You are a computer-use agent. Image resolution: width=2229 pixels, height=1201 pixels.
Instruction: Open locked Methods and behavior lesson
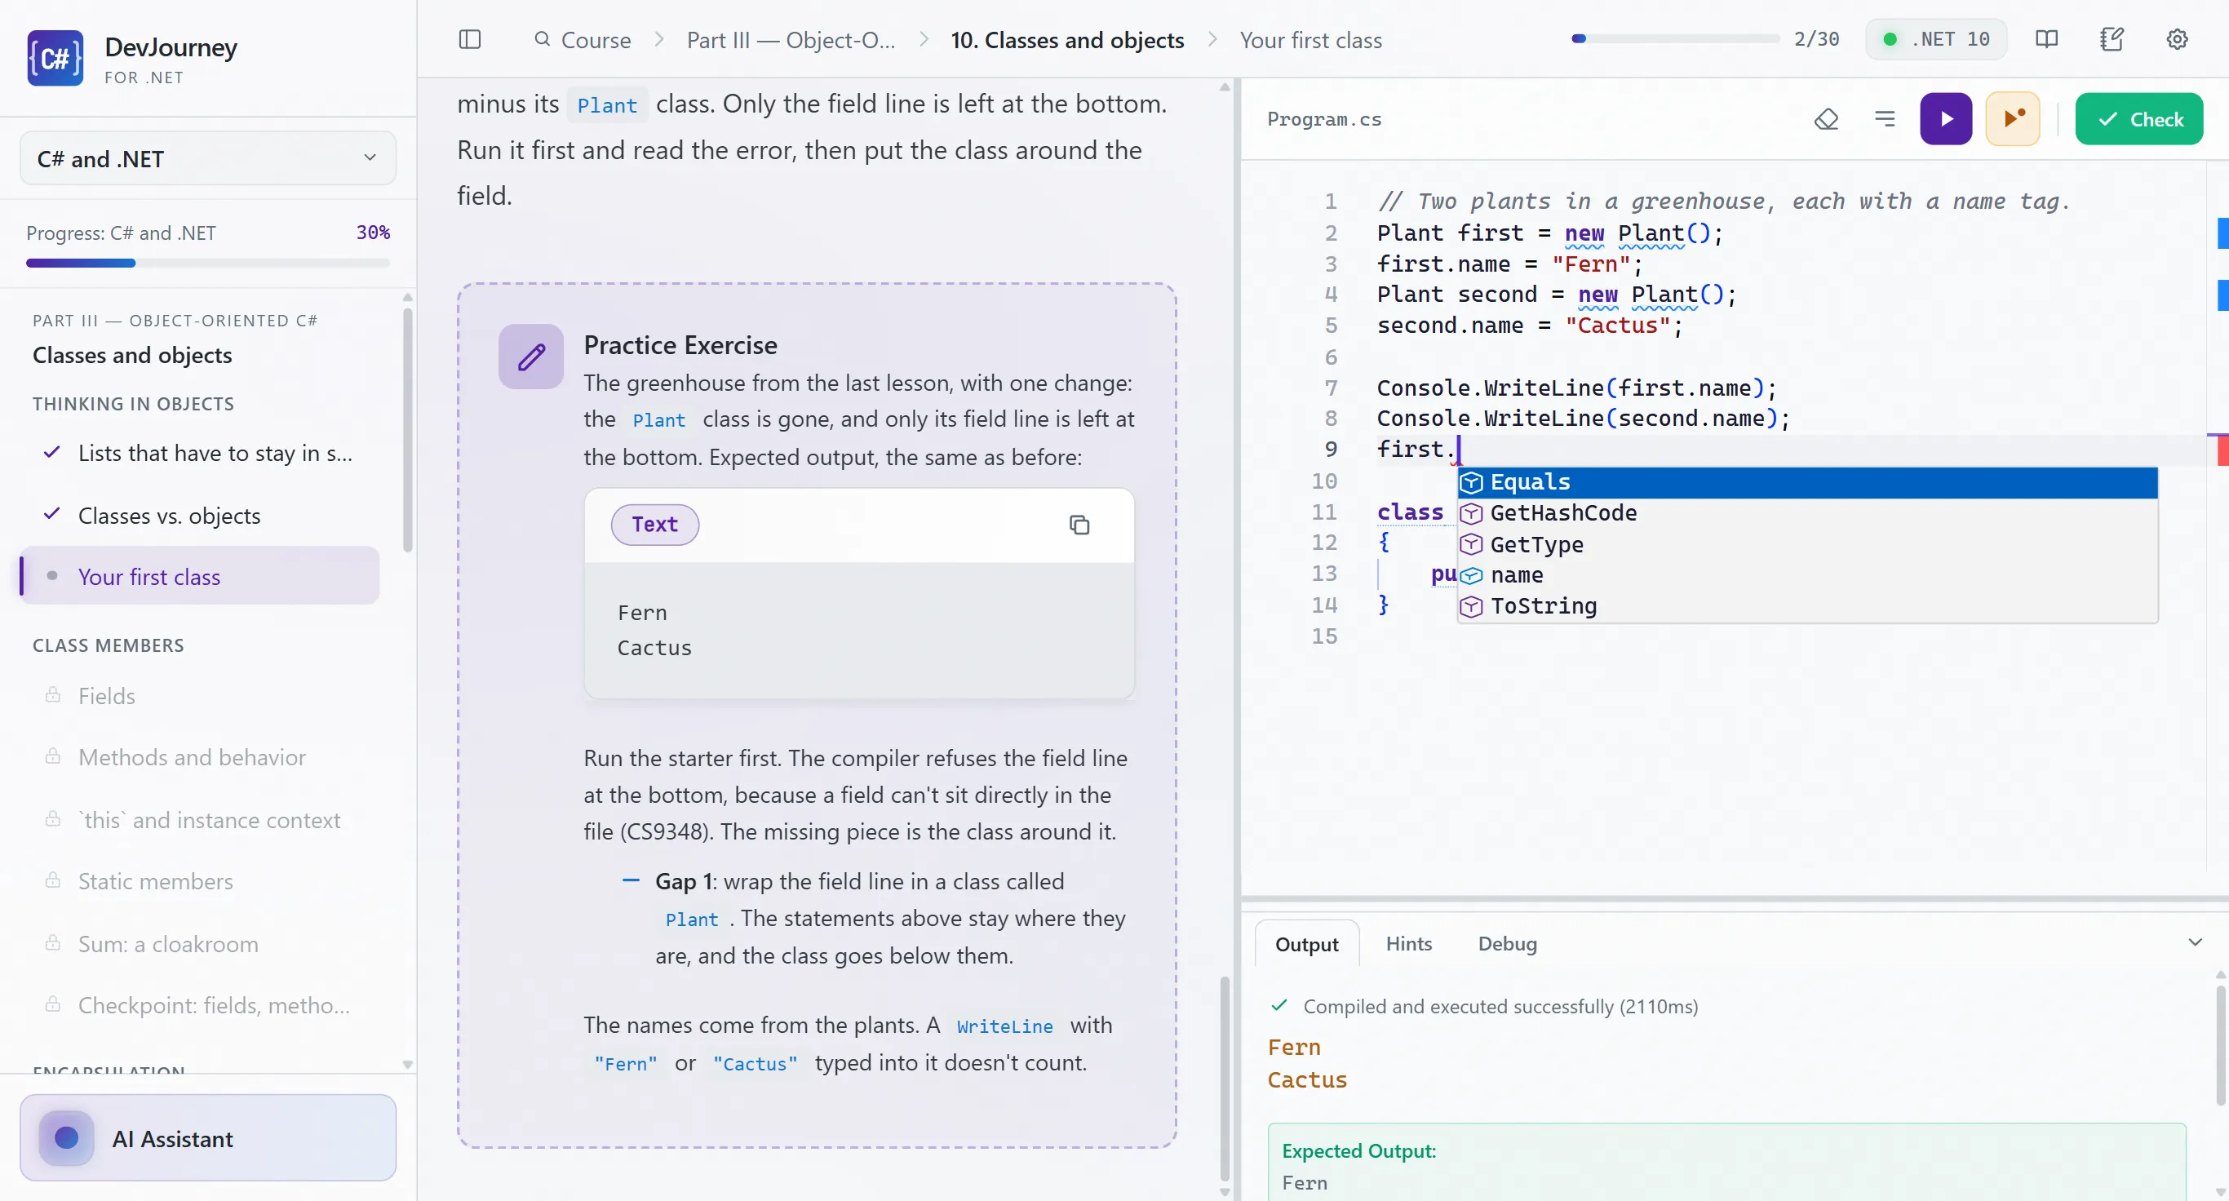coord(199,757)
